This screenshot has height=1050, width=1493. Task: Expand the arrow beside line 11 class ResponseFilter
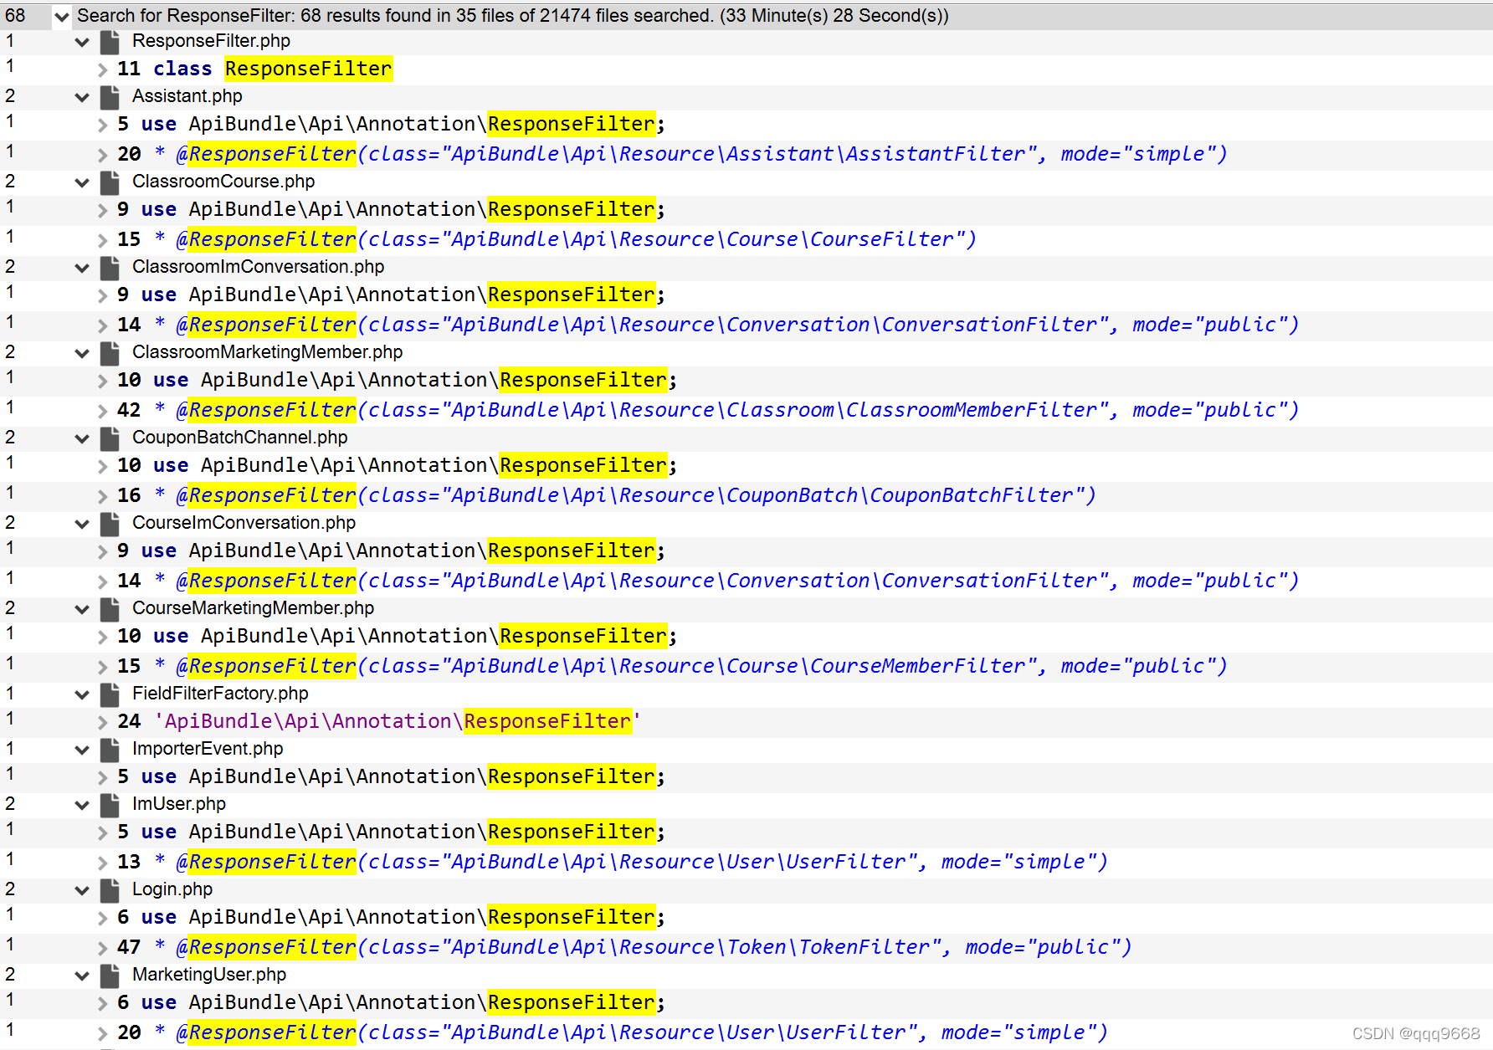tap(101, 68)
